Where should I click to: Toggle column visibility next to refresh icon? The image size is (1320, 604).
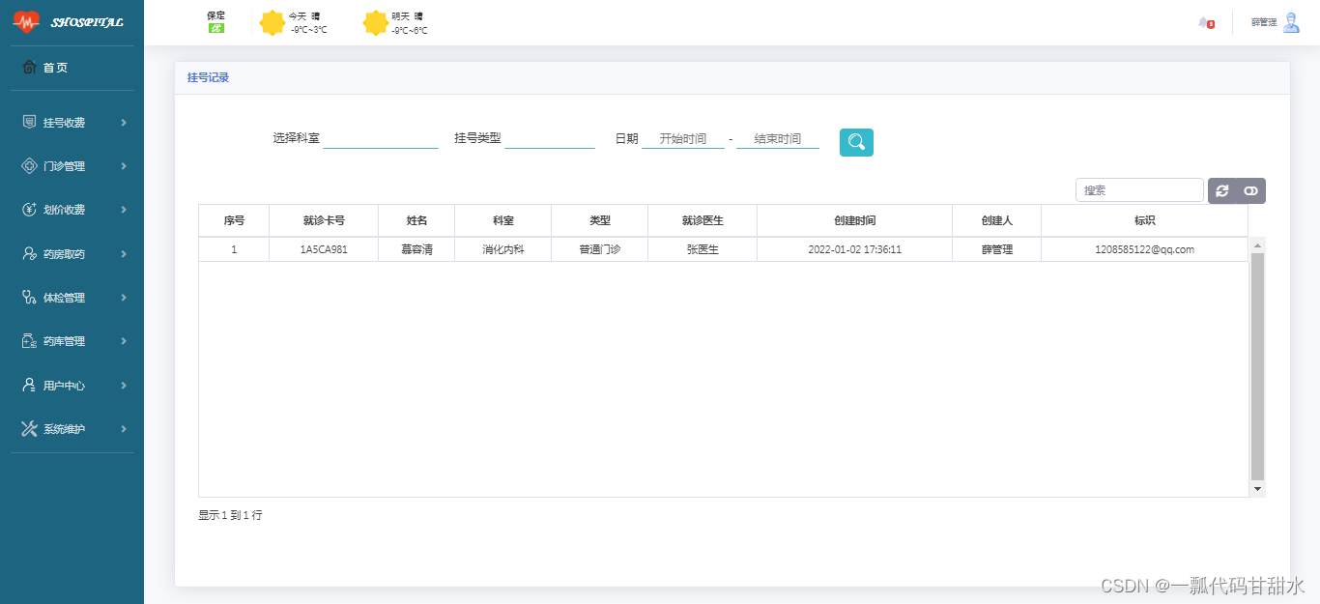(1249, 189)
